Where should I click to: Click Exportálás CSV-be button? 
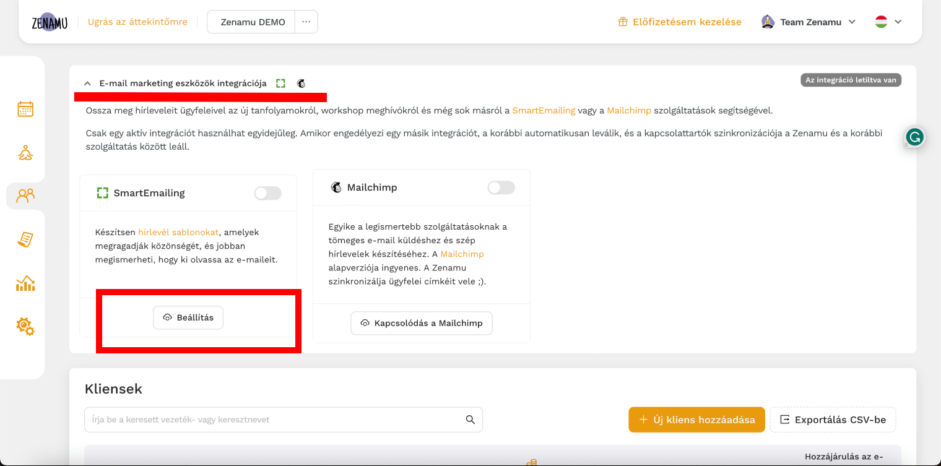(x=833, y=420)
